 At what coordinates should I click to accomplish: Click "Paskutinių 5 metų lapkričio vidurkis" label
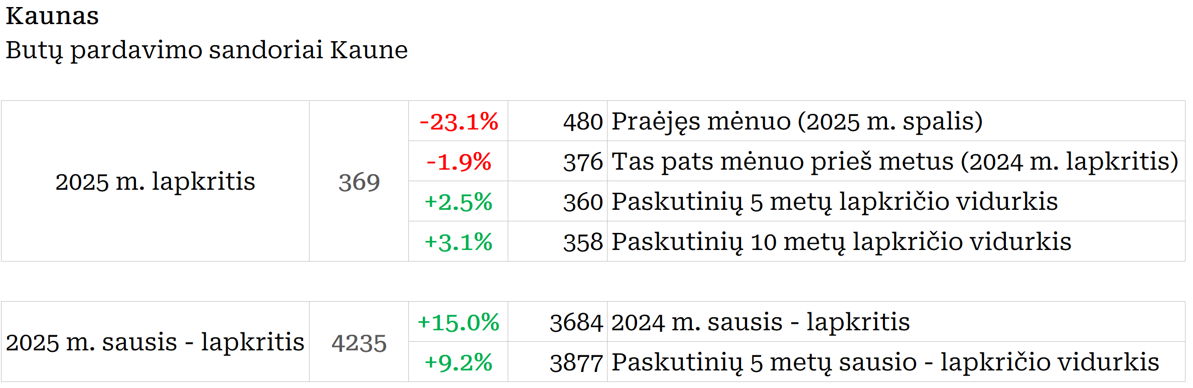tap(834, 202)
